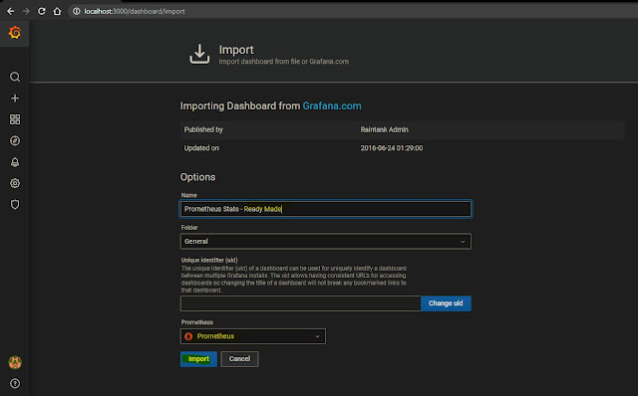Open the user profile avatar
This screenshot has height=396, width=638.
(x=15, y=362)
